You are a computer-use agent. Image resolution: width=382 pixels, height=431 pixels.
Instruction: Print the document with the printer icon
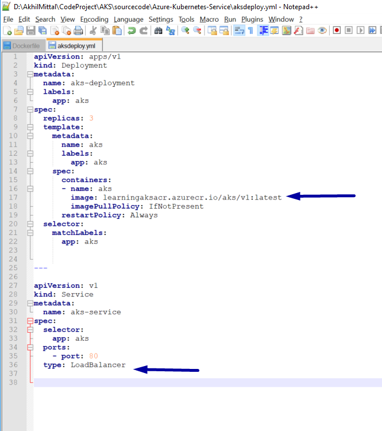(x=79, y=30)
